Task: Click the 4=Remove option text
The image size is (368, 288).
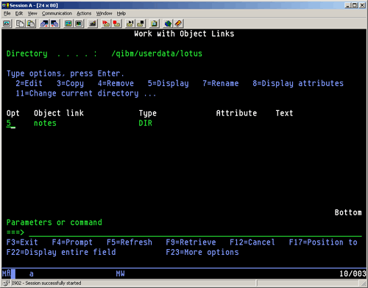Action: (116, 83)
